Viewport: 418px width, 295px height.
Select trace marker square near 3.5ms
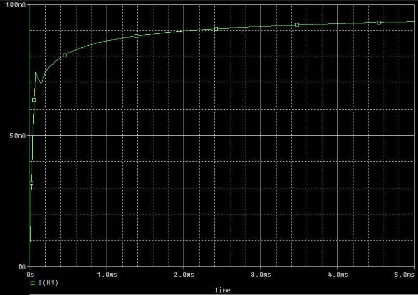(297, 25)
